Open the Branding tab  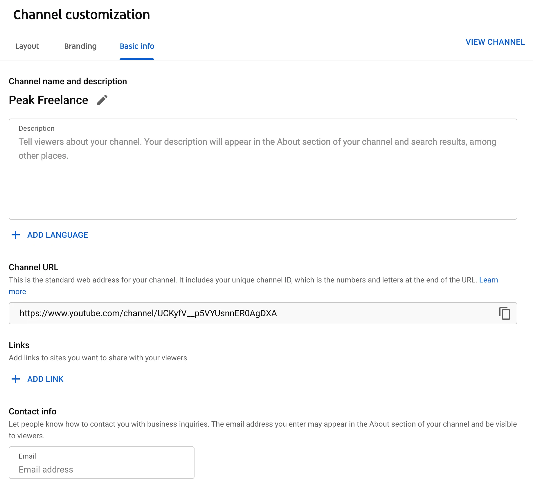click(80, 46)
